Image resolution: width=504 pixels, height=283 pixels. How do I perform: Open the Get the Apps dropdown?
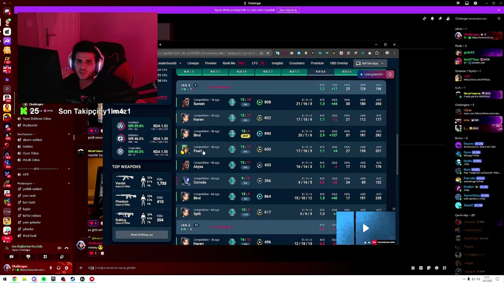click(x=370, y=63)
